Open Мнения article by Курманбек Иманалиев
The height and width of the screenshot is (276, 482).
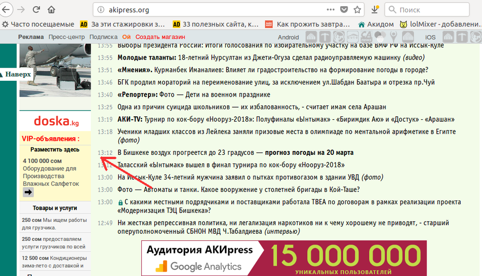(x=273, y=70)
